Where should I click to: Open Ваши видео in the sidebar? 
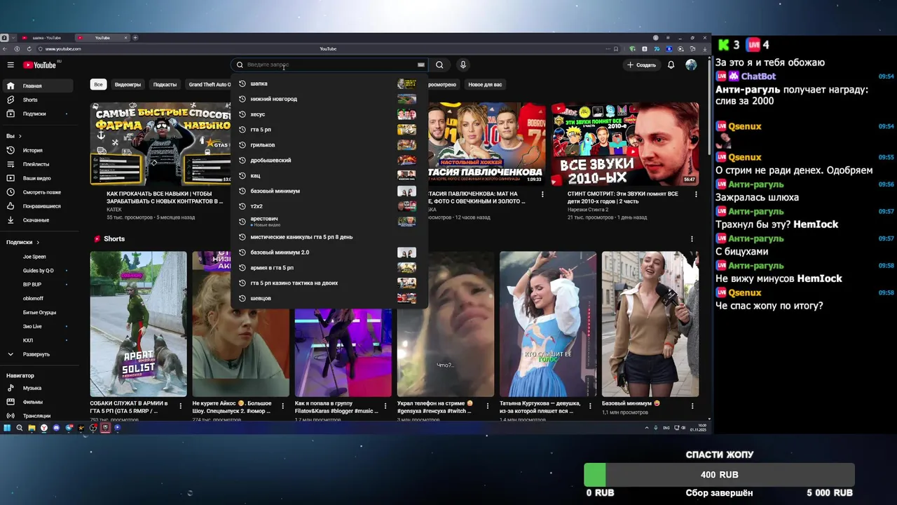(x=39, y=178)
